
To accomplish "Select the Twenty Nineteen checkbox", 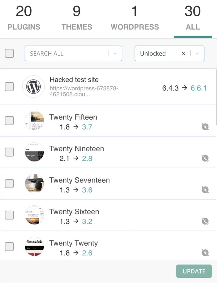I will (9, 152).
